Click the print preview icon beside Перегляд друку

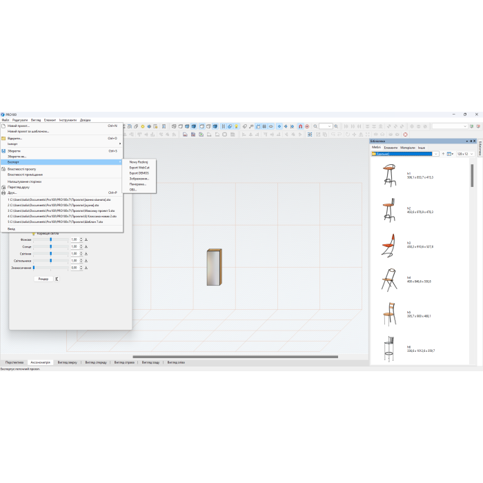coord(3,187)
